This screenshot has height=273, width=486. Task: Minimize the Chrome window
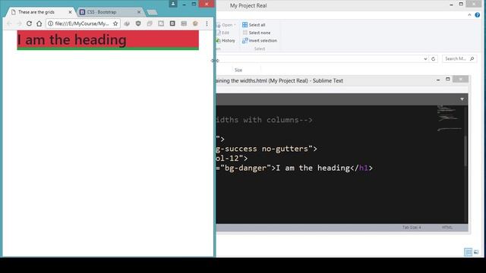(184, 4)
